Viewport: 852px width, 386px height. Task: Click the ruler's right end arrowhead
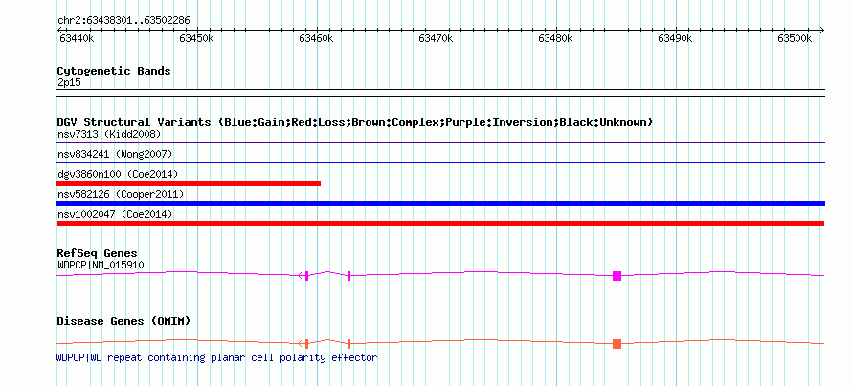(x=821, y=30)
